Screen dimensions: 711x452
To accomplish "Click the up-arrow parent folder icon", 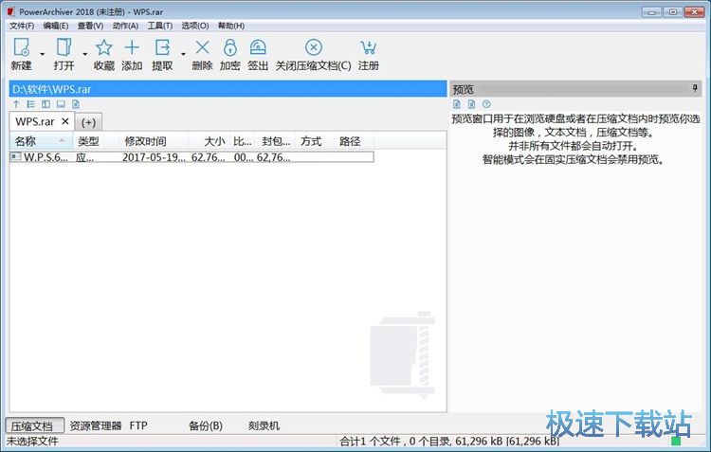I will click(x=16, y=104).
